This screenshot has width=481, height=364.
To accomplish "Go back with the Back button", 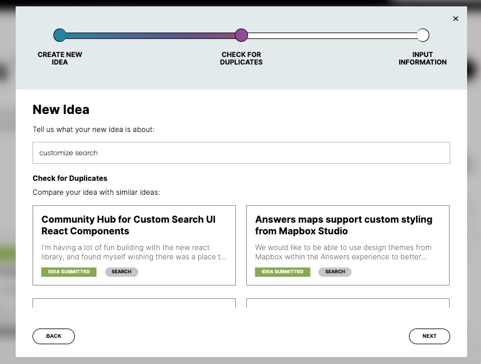I will (x=53, y=336).
